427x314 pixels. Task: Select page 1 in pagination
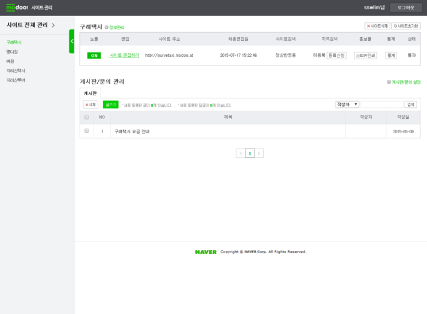(250, 153)
